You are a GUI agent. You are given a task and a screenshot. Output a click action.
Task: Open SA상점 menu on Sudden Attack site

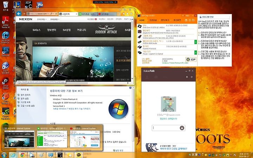[67, 30]
